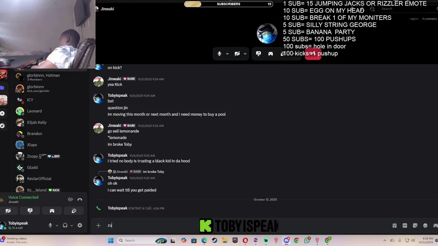Open volume control in system tray
Screen dimensions: 438x246
(413, 241)
